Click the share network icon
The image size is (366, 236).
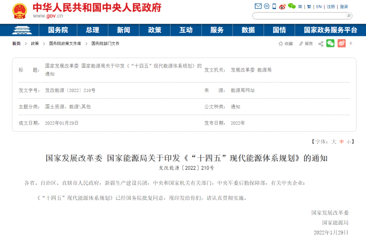[321, 43]
